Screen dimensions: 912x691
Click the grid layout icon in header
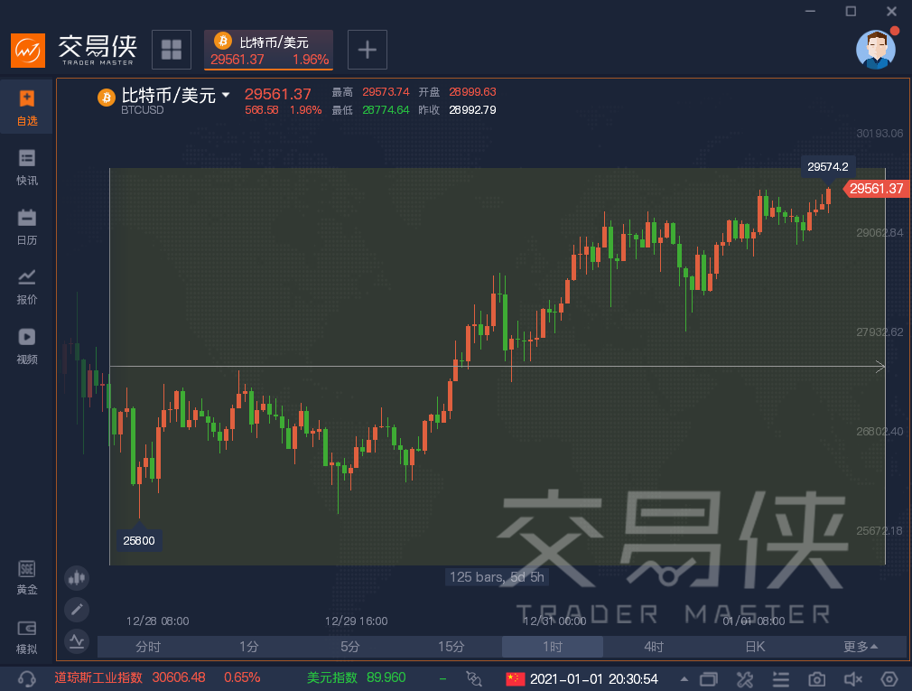(172, 50)
